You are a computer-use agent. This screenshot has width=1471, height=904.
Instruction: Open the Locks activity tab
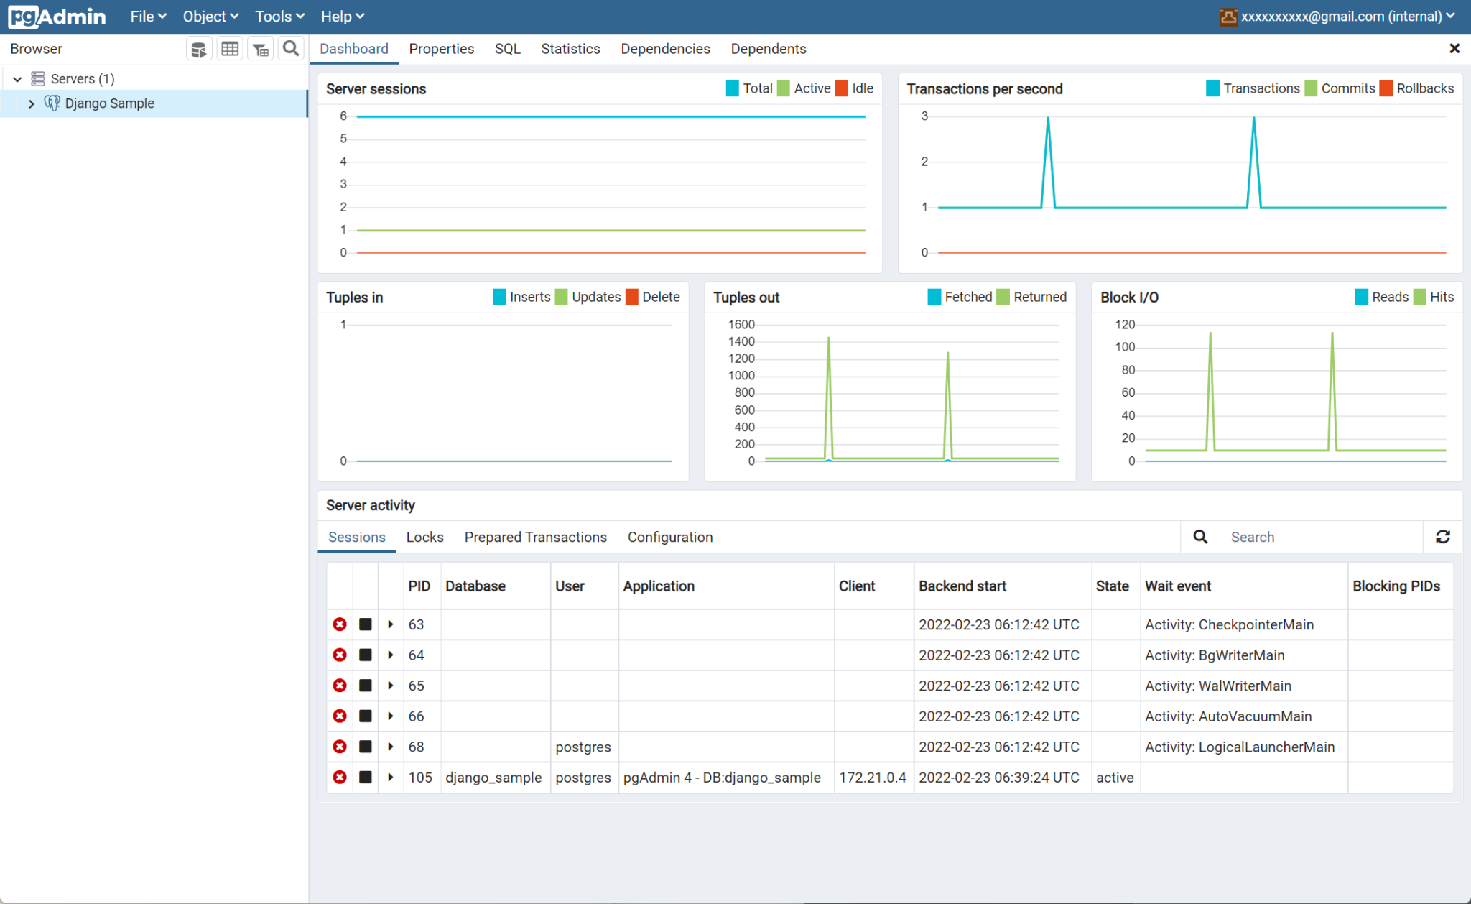click(424, 537)
